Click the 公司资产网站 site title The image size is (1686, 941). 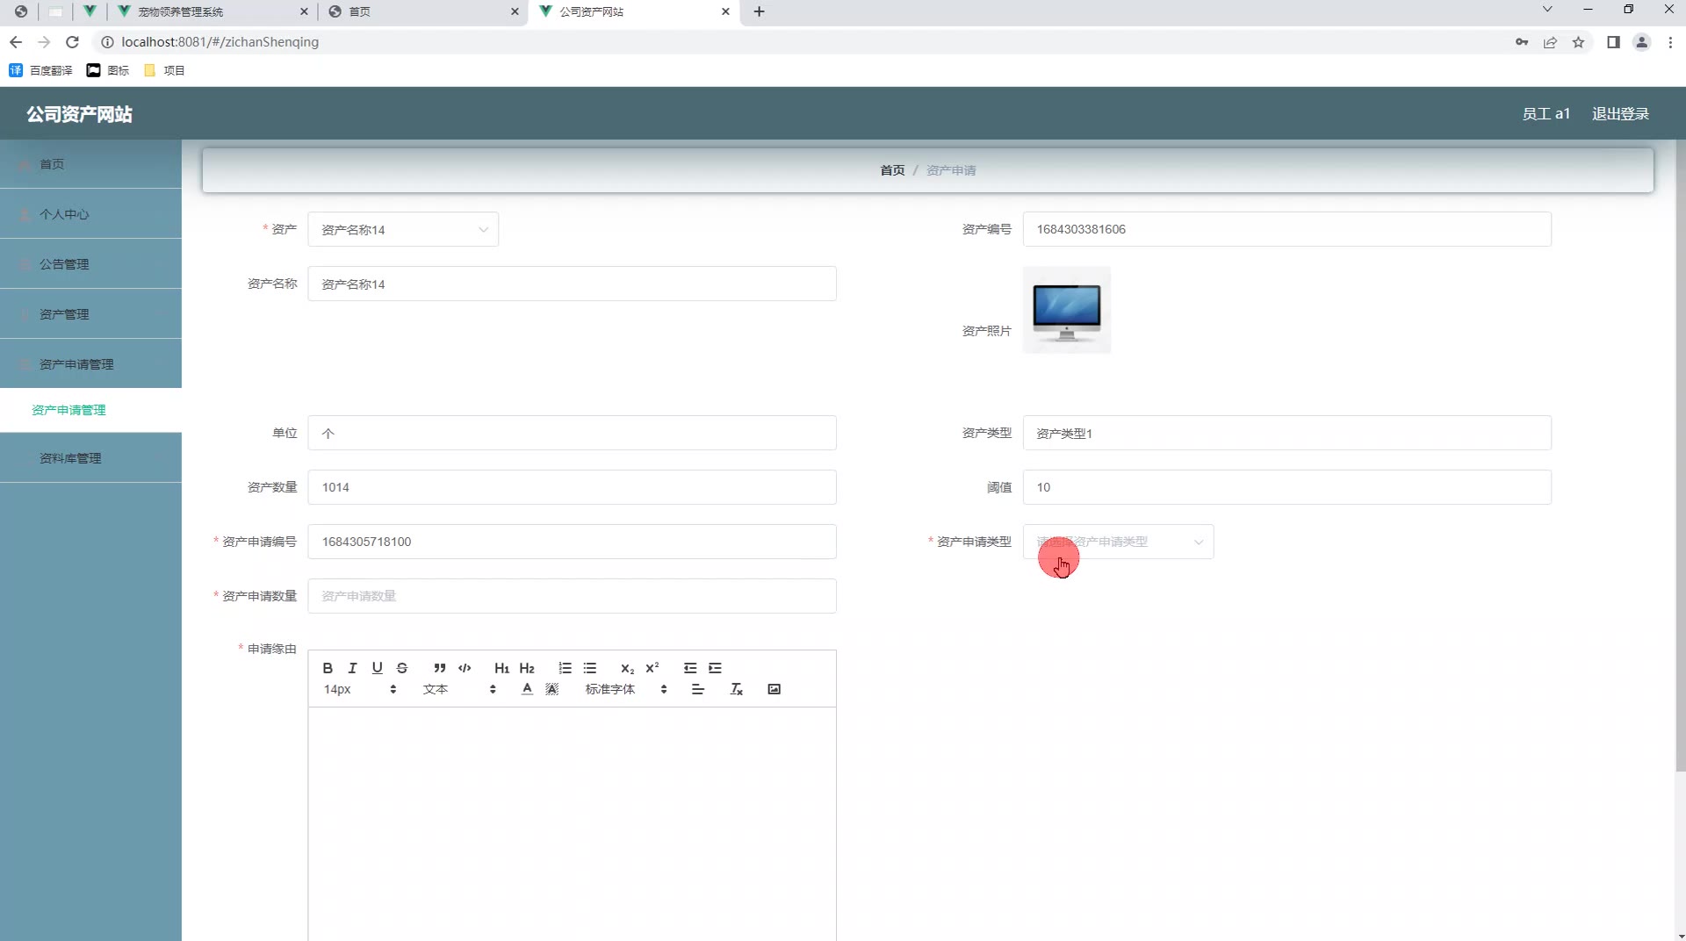coord(79,114)
